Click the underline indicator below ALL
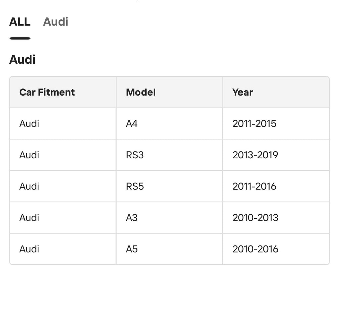The width and height of the screenshot is (339, 319). coord(20,39)
